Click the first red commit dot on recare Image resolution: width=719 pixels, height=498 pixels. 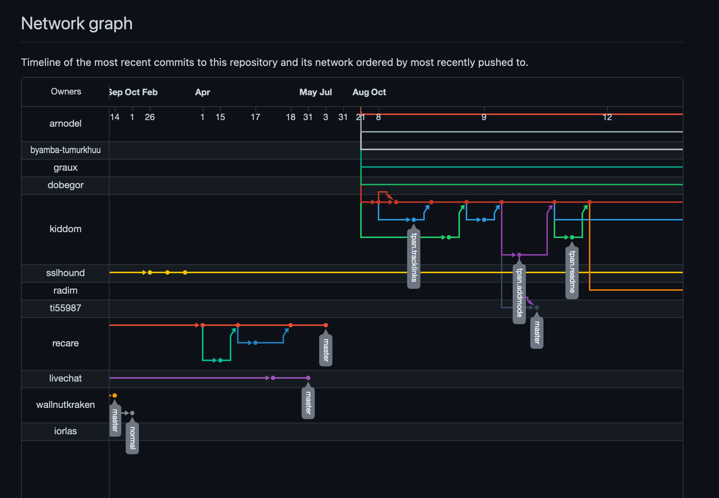pyautogui.click(x=203, y=325)
